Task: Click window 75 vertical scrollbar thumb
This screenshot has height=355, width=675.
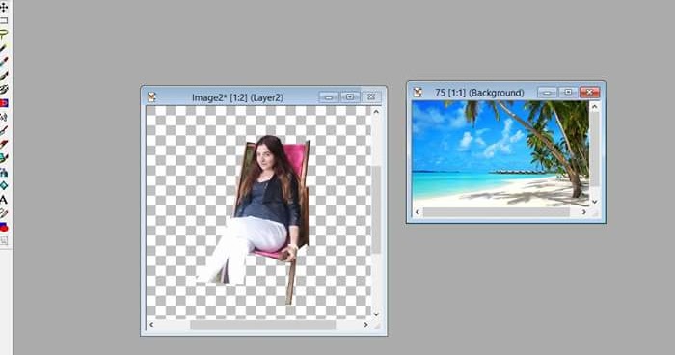Action: [595, 150]
